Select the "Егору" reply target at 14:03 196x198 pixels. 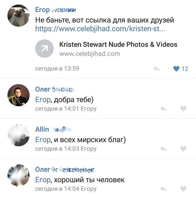tap(89, 149)
